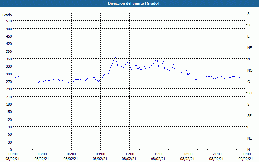Pick the 390 degree axis label

(x=9, y=52)
